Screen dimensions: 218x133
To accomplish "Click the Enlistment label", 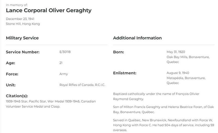I will click(125, 73).
